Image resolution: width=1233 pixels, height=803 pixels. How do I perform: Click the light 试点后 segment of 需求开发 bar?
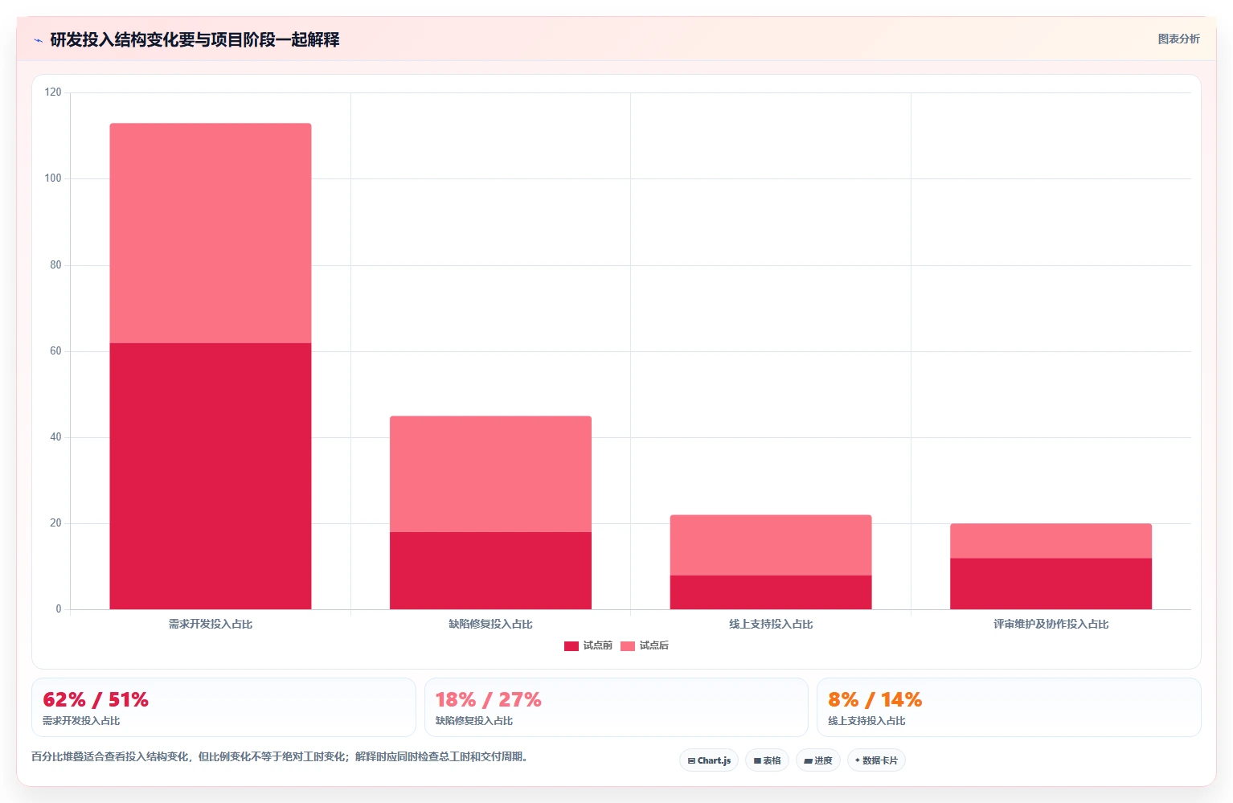pyautogui.click(x=211, y=233)
